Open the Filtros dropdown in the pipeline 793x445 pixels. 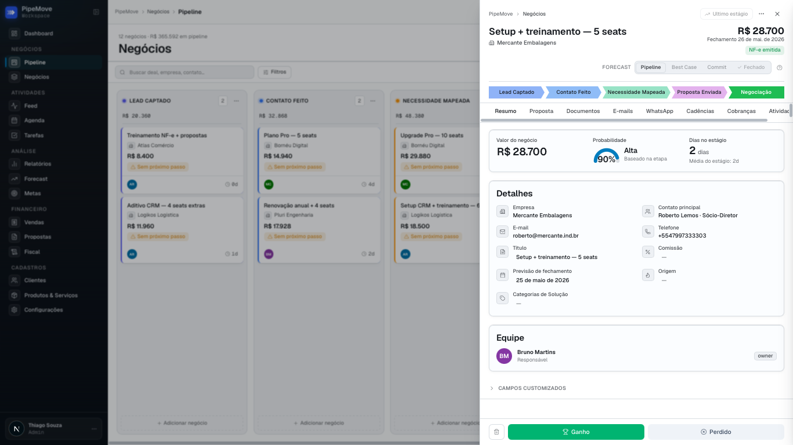275,72
